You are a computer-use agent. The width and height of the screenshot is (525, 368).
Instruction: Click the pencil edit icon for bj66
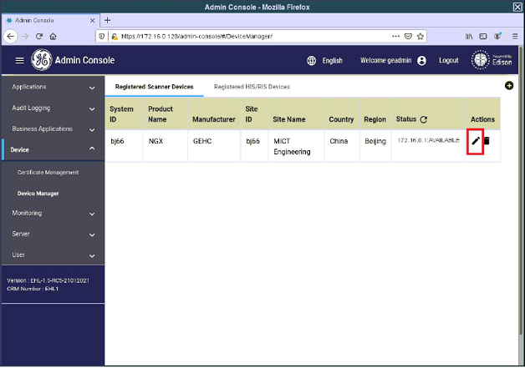pos(476,141)
